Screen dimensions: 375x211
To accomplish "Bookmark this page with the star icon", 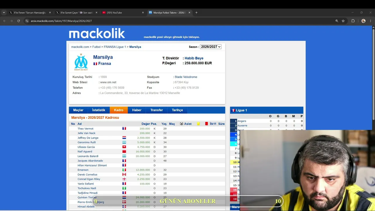I will [343, 21].
